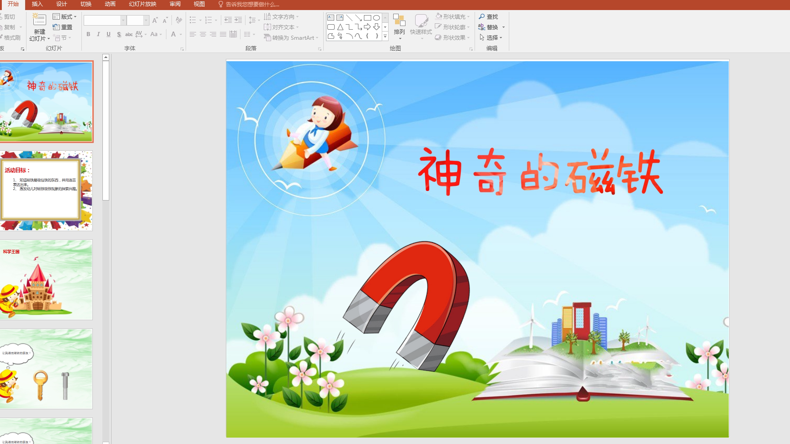The width and height of the screenshot is (790, 444).
Task: Apply bold formatting with the B icon
Action: [88, 34]
